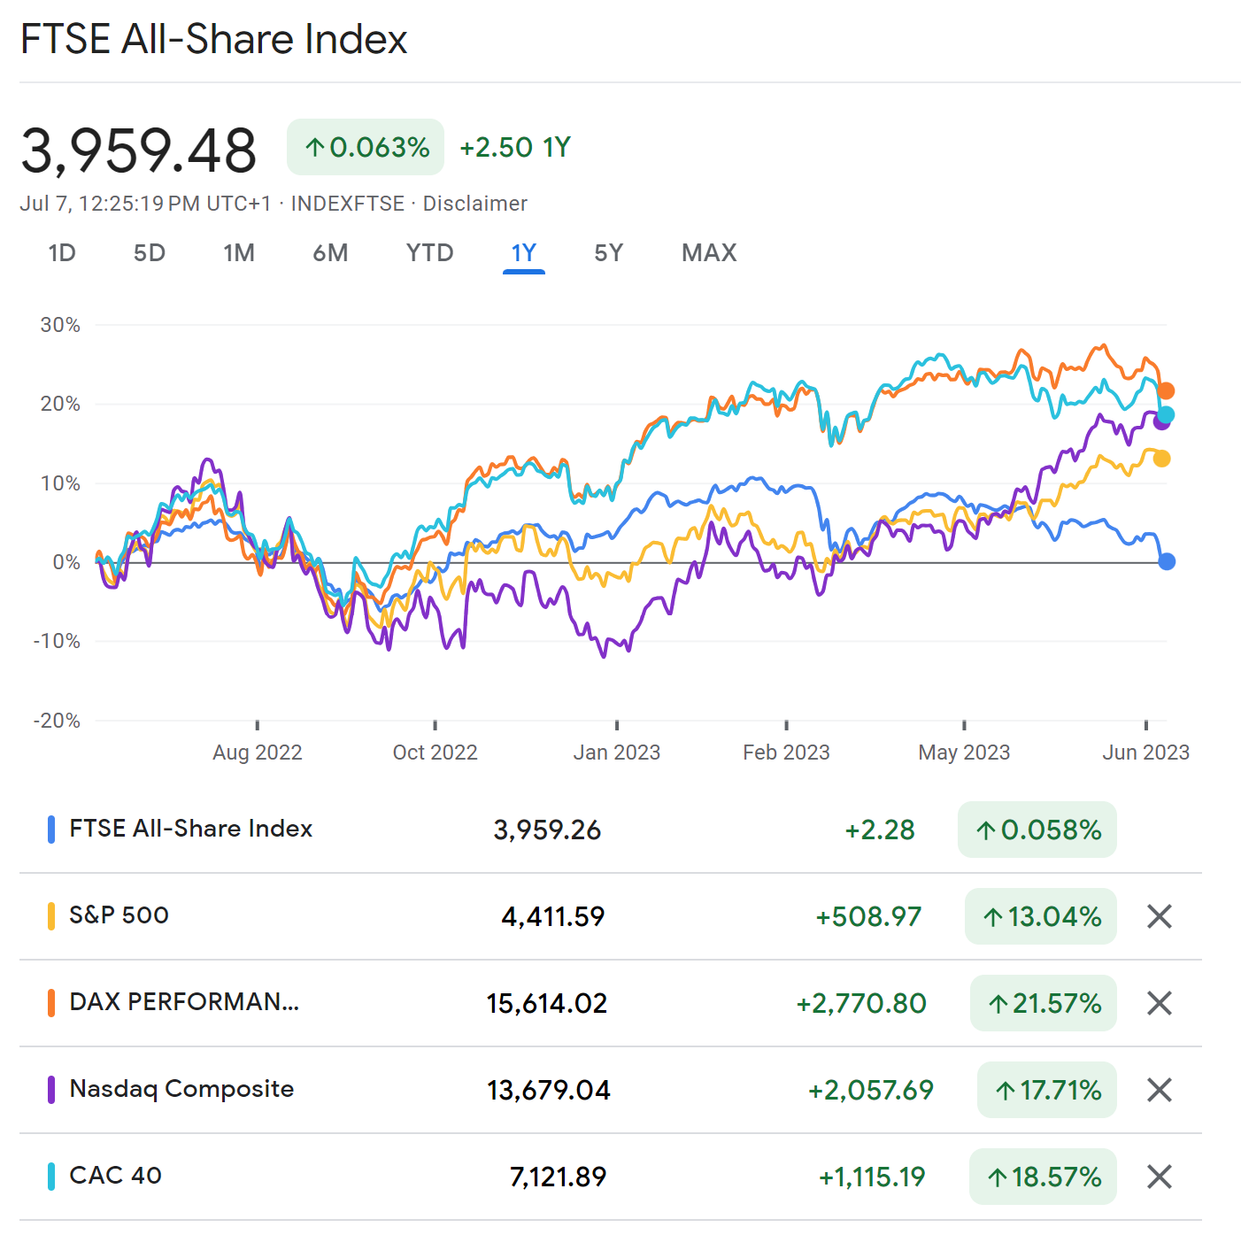Click the purple Nasdaq endpoint dot
The image size is (1241, 1235).
click(1161, 421)
